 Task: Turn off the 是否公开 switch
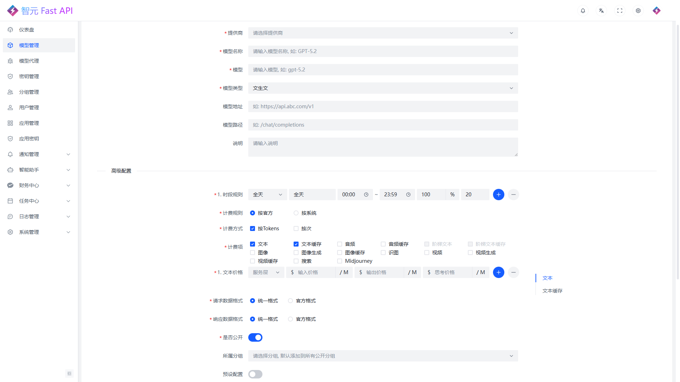click(x=255, y=337)
